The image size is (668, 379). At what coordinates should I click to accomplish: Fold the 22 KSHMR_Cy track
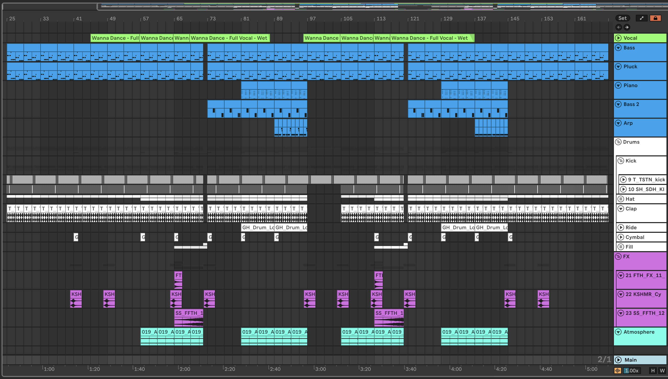coord(621,294)
